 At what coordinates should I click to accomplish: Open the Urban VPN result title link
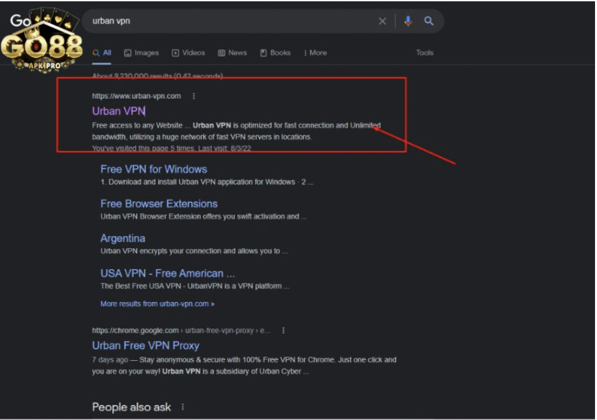click(119, 111)
